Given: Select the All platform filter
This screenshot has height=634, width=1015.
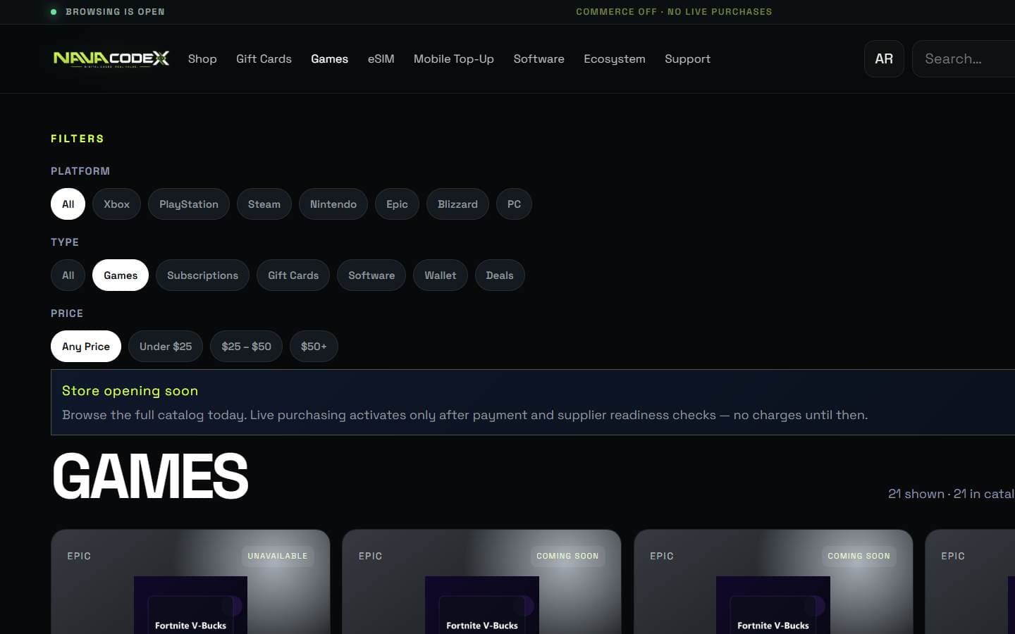Looking at the screenshot, I should tap(68, 204).
